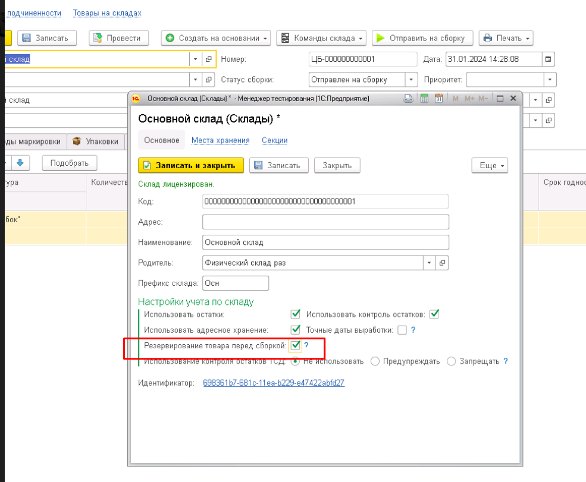This screenshot has height=482, width=586.
Task: Expand the Родитель field dropdown arrow
Action: (x=429, y=263)
